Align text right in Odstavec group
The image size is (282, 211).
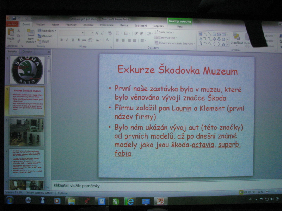(129, 40)
